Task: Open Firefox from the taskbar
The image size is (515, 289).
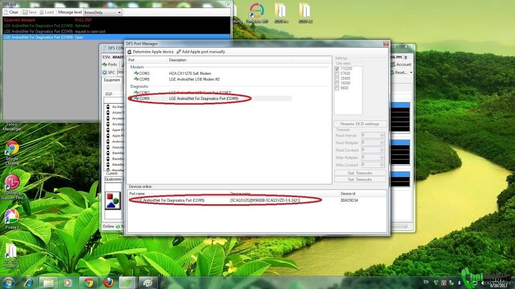Action: tap(108, 282)
